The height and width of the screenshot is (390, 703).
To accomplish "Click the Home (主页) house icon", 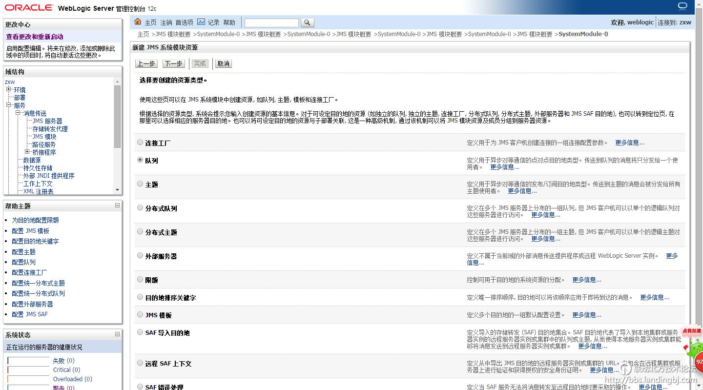I will point(138,21).
